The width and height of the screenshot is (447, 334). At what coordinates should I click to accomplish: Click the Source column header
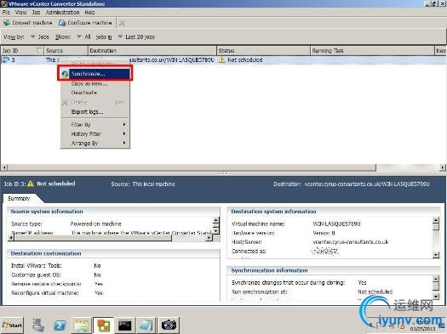[66, 51]
